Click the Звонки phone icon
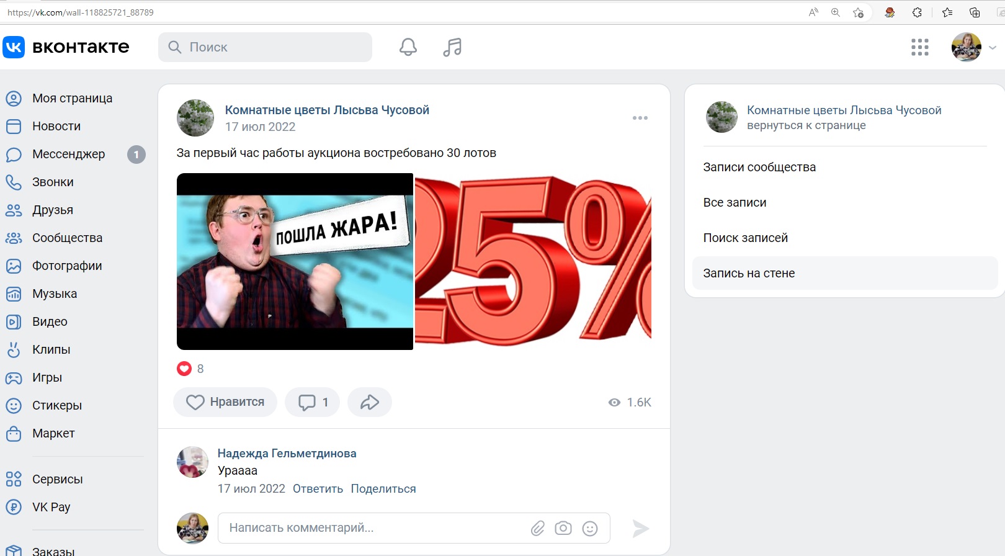 click(x=14, y=182)
